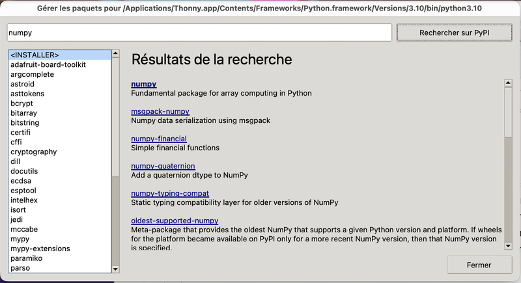Screen dimensions: 521x283
Task: Select dill in the package list
Action: pyautogui.click(x=60, y=161)
